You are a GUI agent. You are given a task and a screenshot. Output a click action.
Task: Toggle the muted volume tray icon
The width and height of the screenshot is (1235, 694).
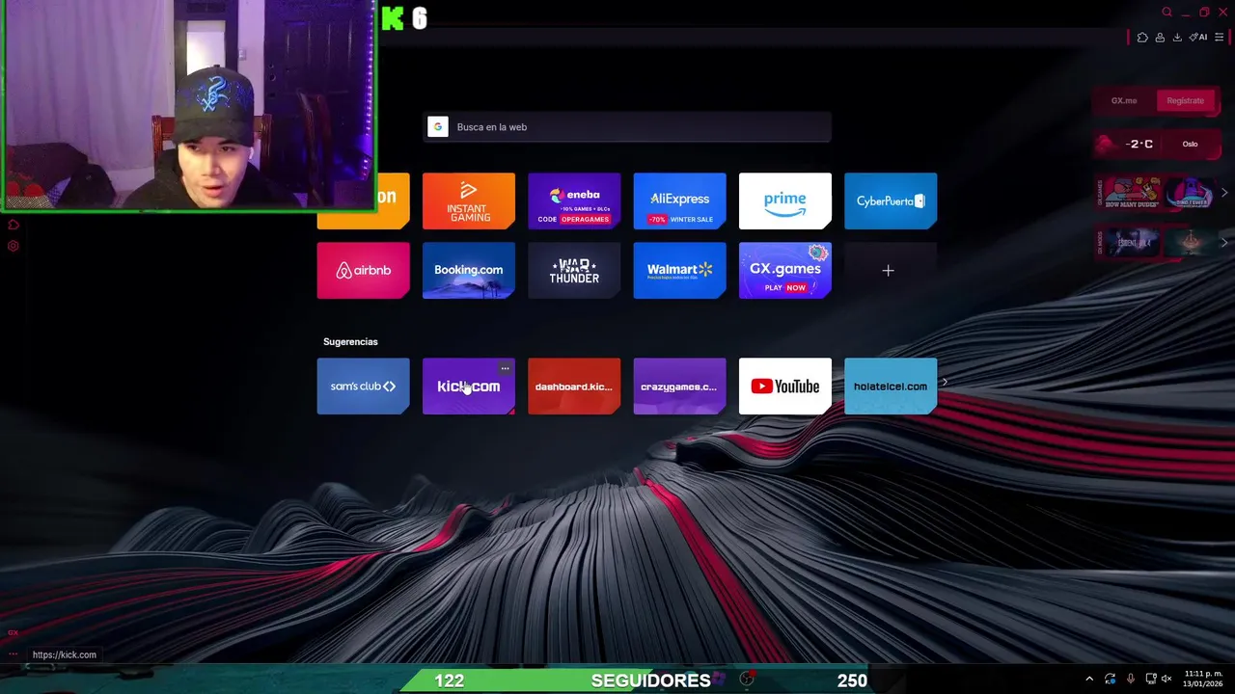(1166, 680)
